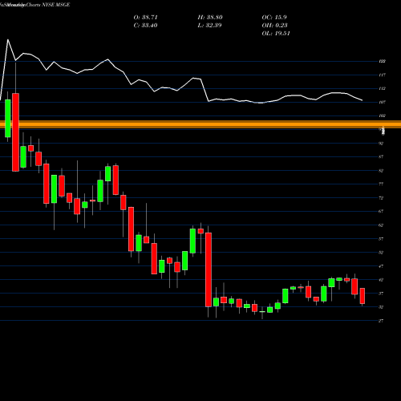Click the 37 price axis label
The image size is (401, 401).
coord(381,294)
